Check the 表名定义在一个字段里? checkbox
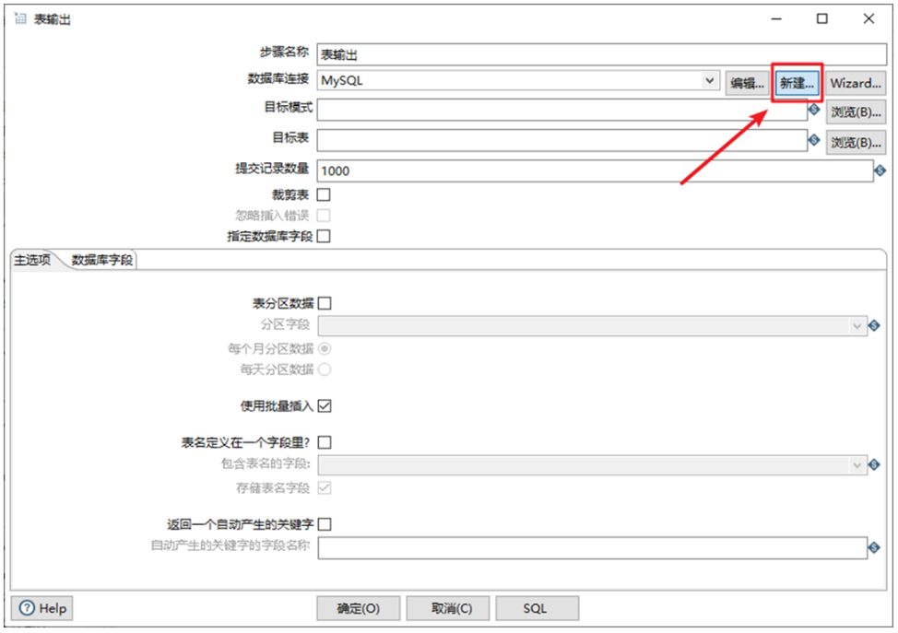 click(x=325, y=442)
